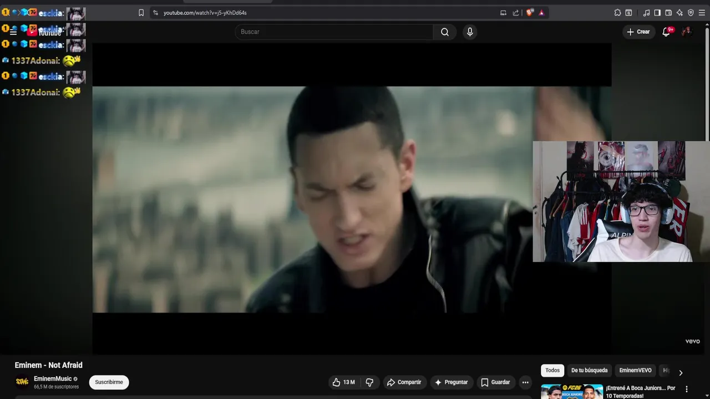Open the browser extensions puzzle icon
Viewport: 710px width, 399px height.
617,13
